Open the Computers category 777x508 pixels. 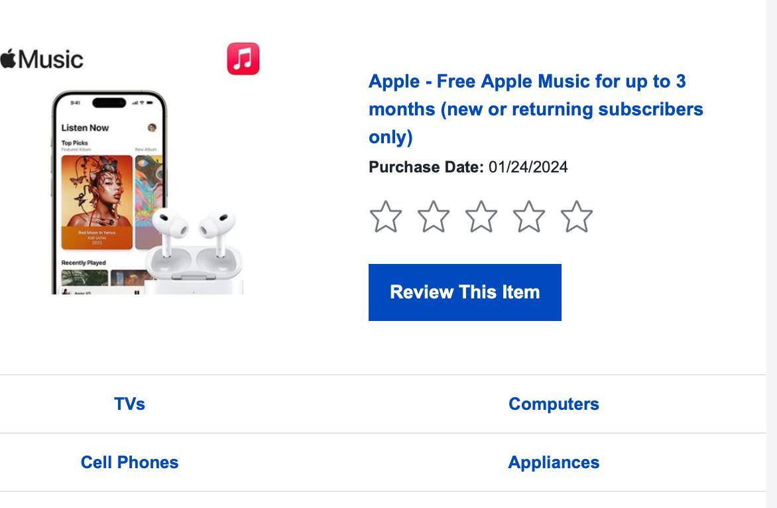coord(554,403)
